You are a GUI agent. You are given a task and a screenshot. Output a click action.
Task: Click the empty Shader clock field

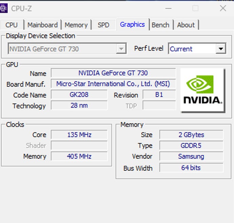[x=79, y=146]
